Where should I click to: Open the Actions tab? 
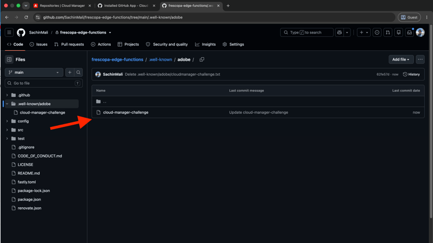pyautogui.click(x=101, y=44)
